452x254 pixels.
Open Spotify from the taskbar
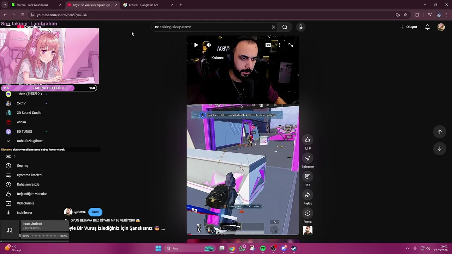[x=263, y=248]
